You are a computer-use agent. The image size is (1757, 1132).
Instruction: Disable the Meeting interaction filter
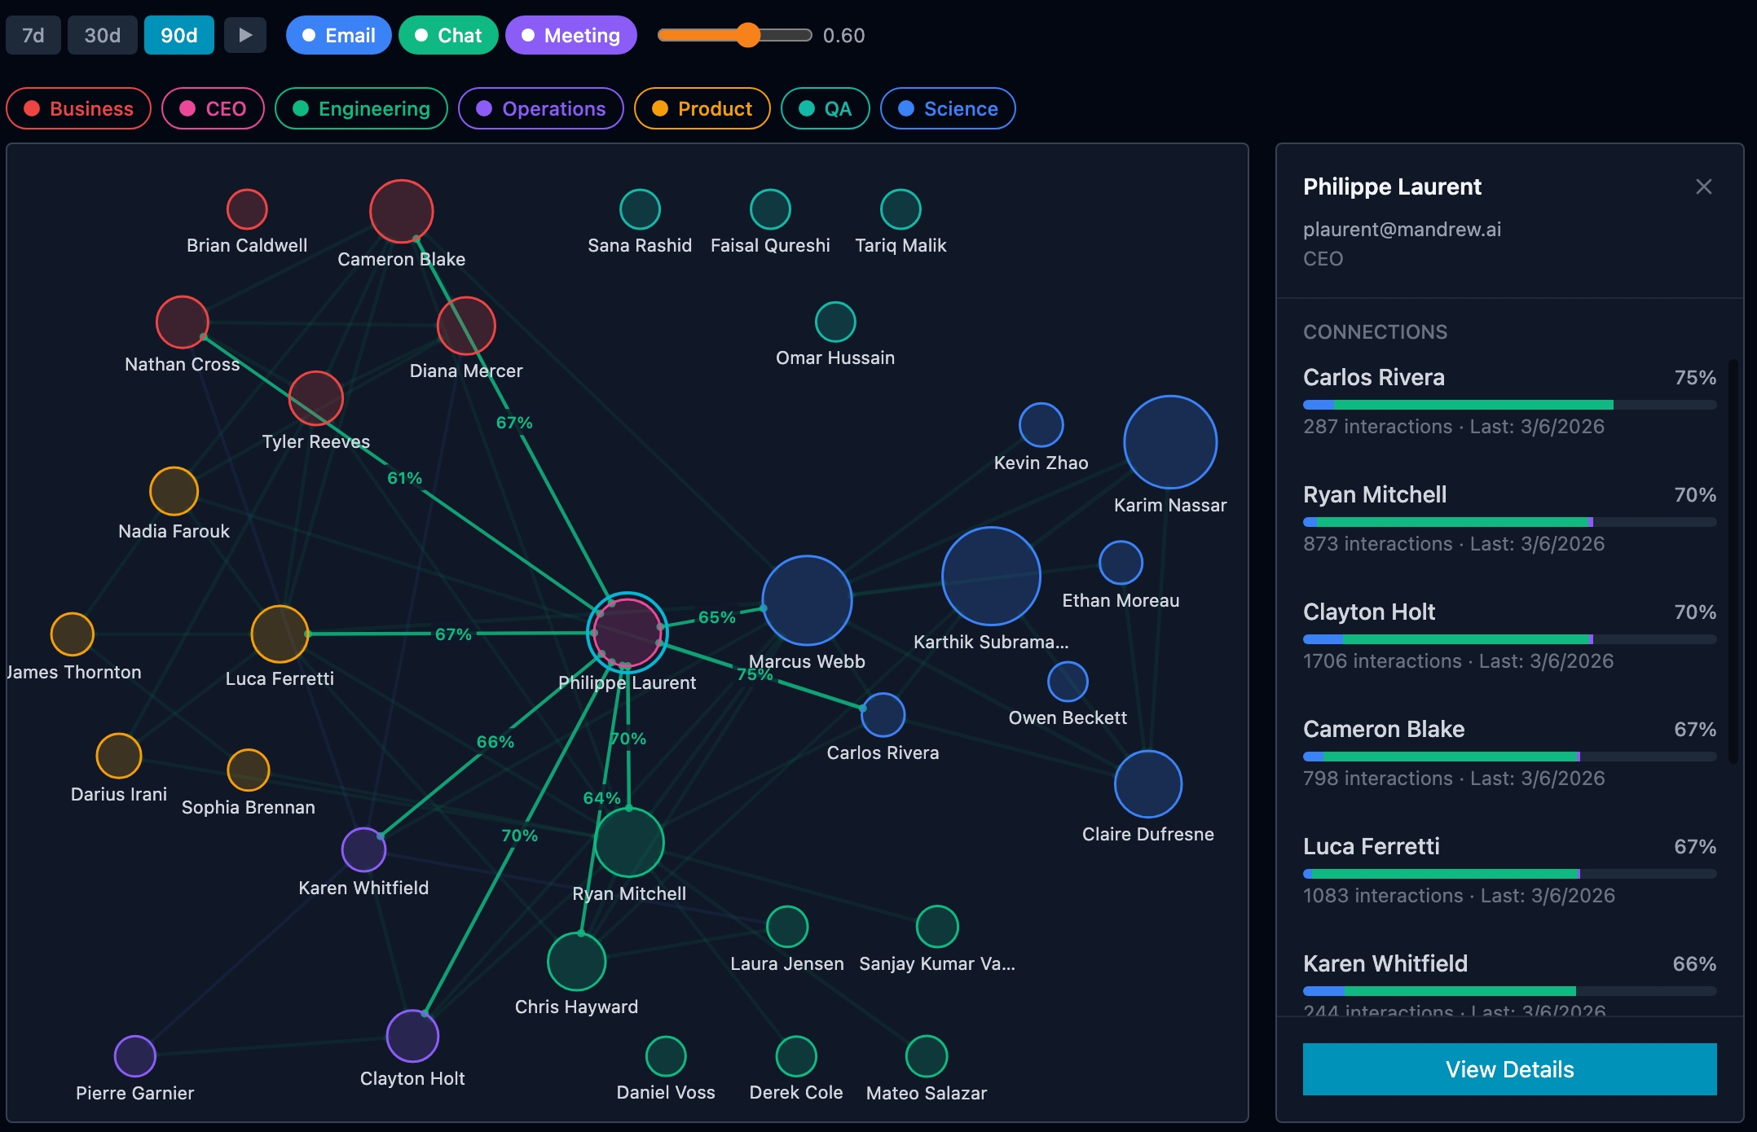click(570, 35)
